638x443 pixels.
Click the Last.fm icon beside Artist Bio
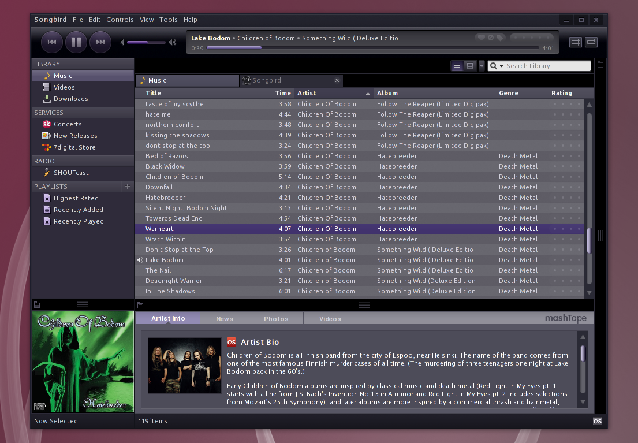coord(232,342)
